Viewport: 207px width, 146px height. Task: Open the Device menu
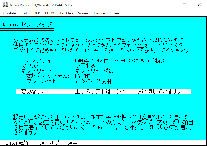99,13
